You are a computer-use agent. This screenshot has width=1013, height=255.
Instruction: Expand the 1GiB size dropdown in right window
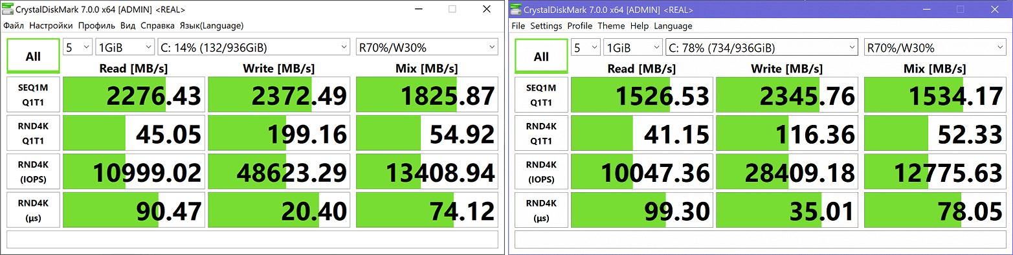632,47
